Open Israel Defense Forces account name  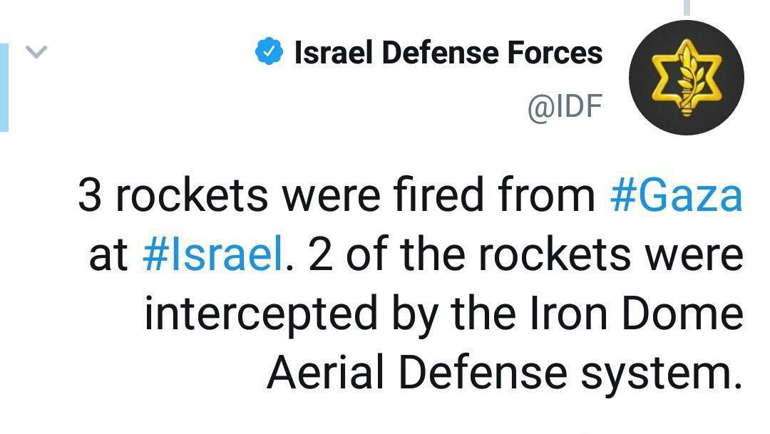(448, 53)
